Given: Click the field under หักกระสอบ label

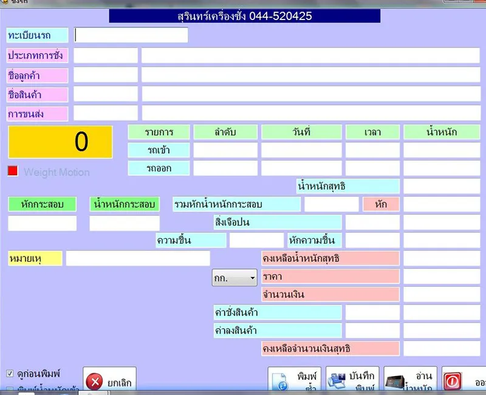Looking at the screenshot, I should tap(42, 223).
